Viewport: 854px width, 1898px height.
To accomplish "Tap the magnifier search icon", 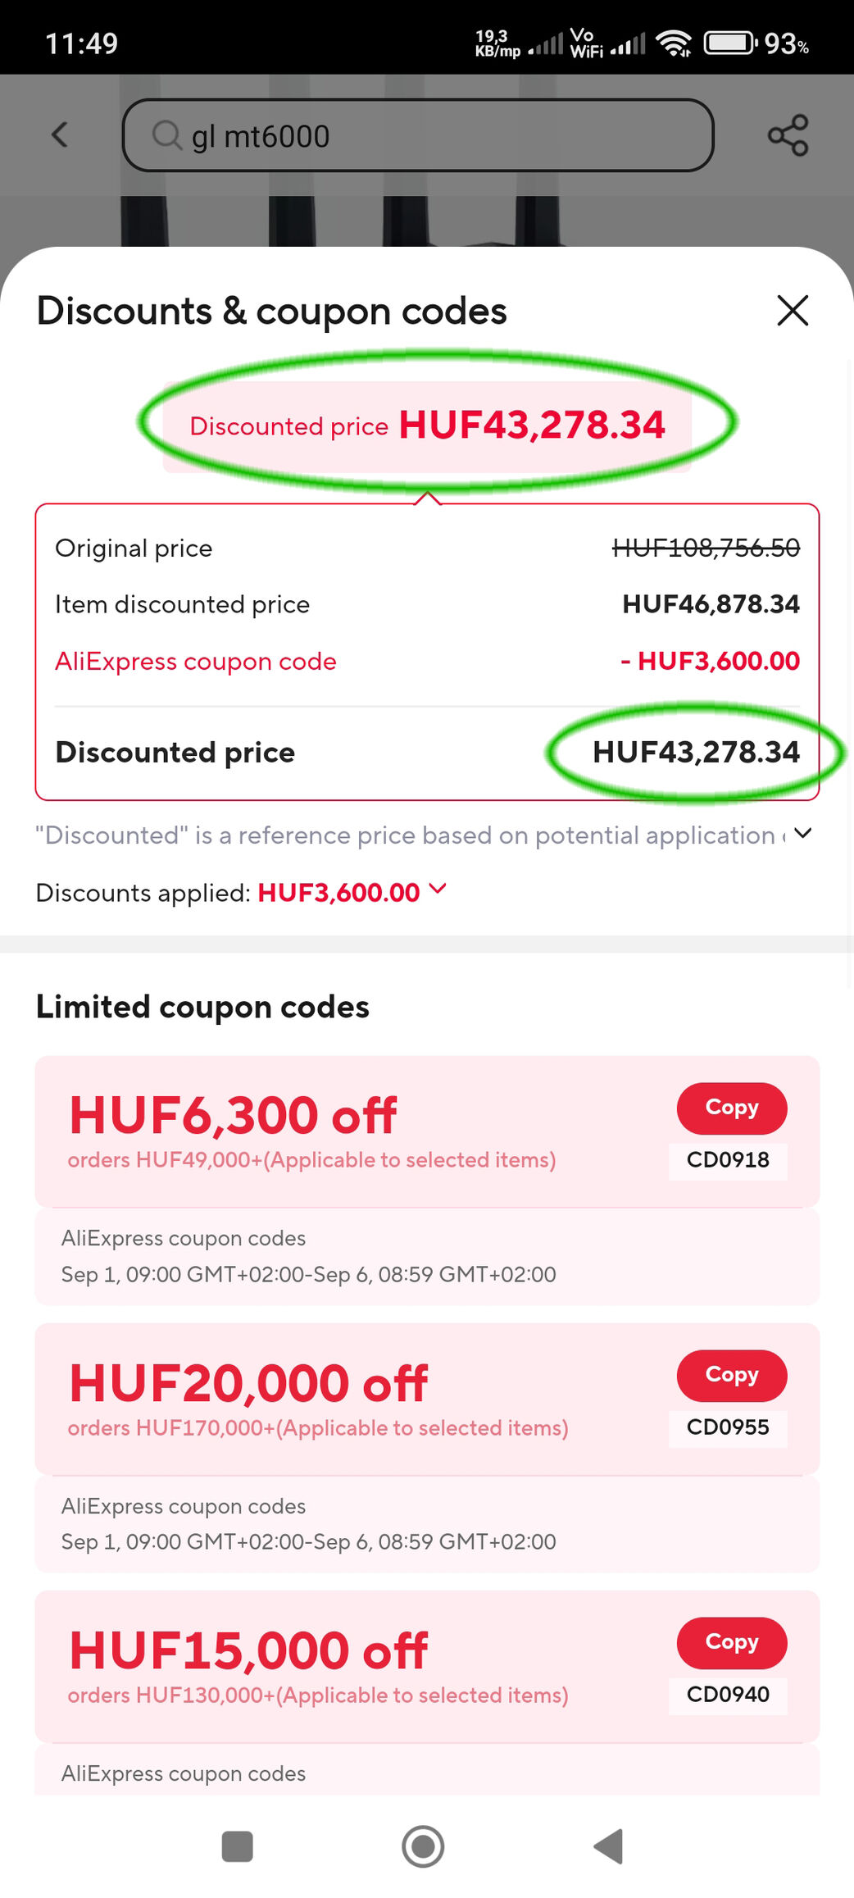I will pyautogui.click(x=166, y=135).
